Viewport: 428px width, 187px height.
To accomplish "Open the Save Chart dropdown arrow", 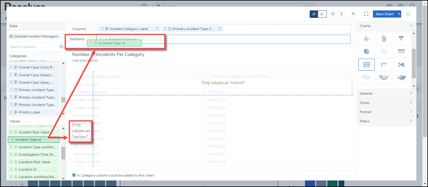I will pos(399,14).
